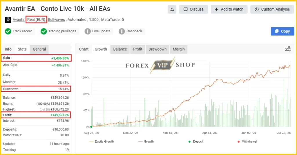Viewport: 297px width, 155px height.
Task: Click the Profit value €149,691.26
Action: click(60, 115)
